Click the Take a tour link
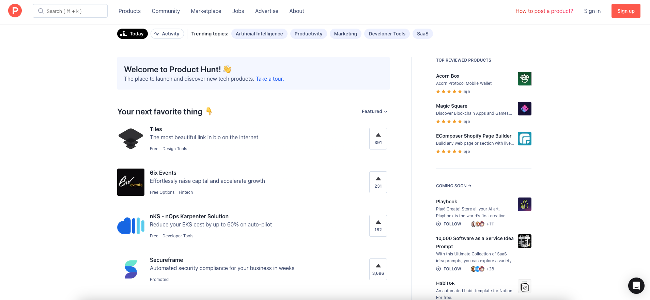 pyautogui.click(x=270, y=79)
